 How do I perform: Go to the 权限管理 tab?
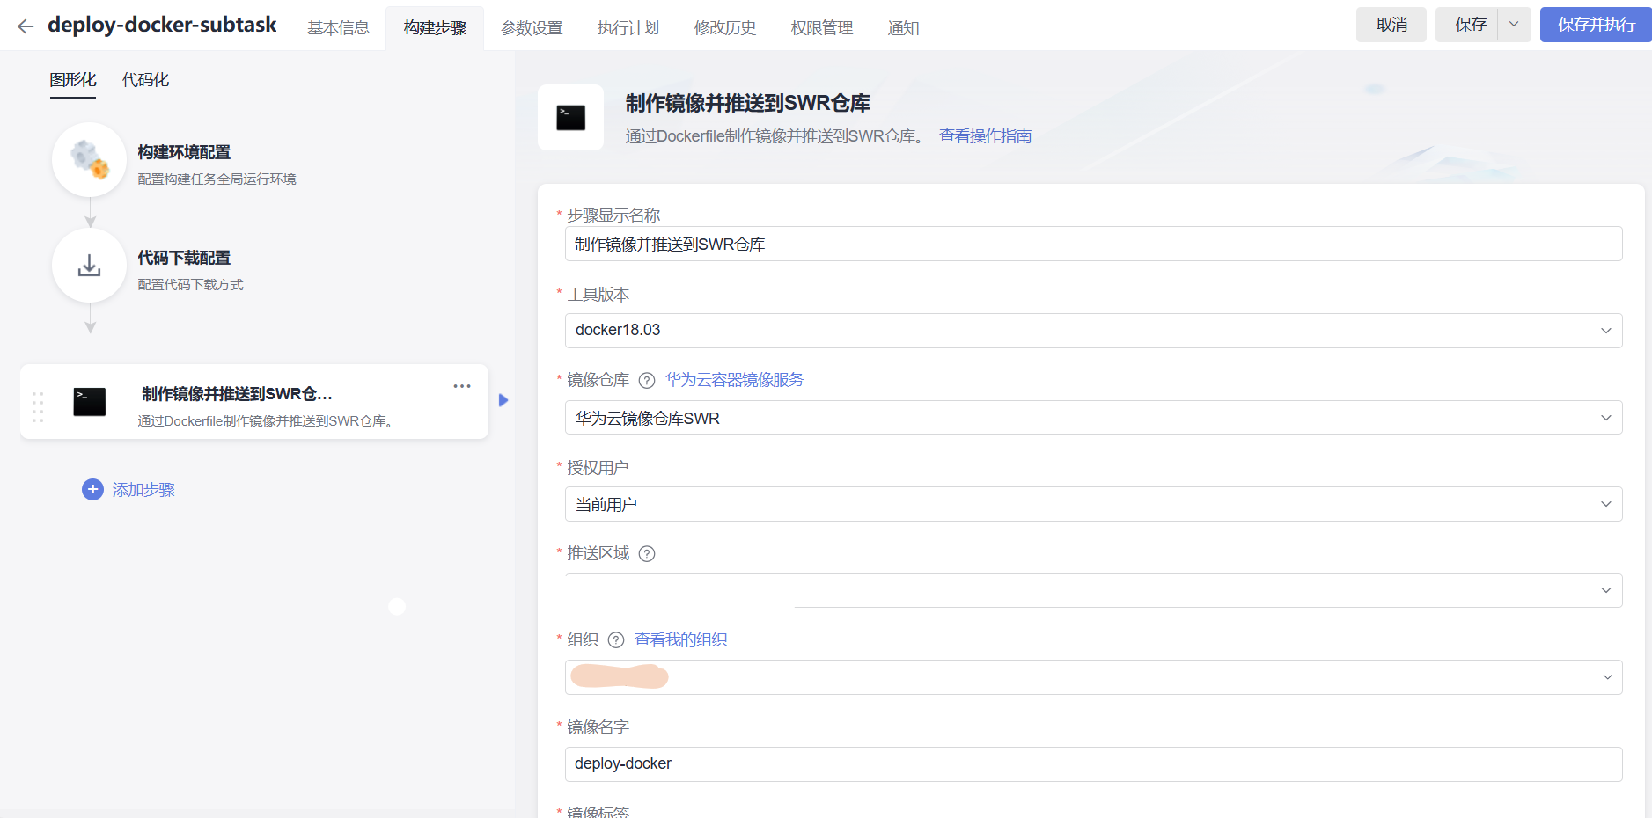822,28
